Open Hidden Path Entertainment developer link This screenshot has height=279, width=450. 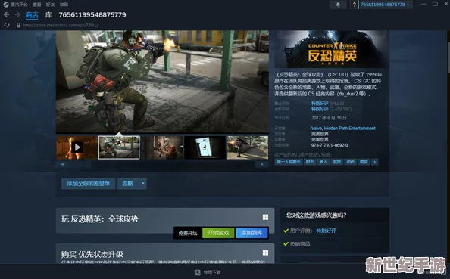[x=349, y=128]
